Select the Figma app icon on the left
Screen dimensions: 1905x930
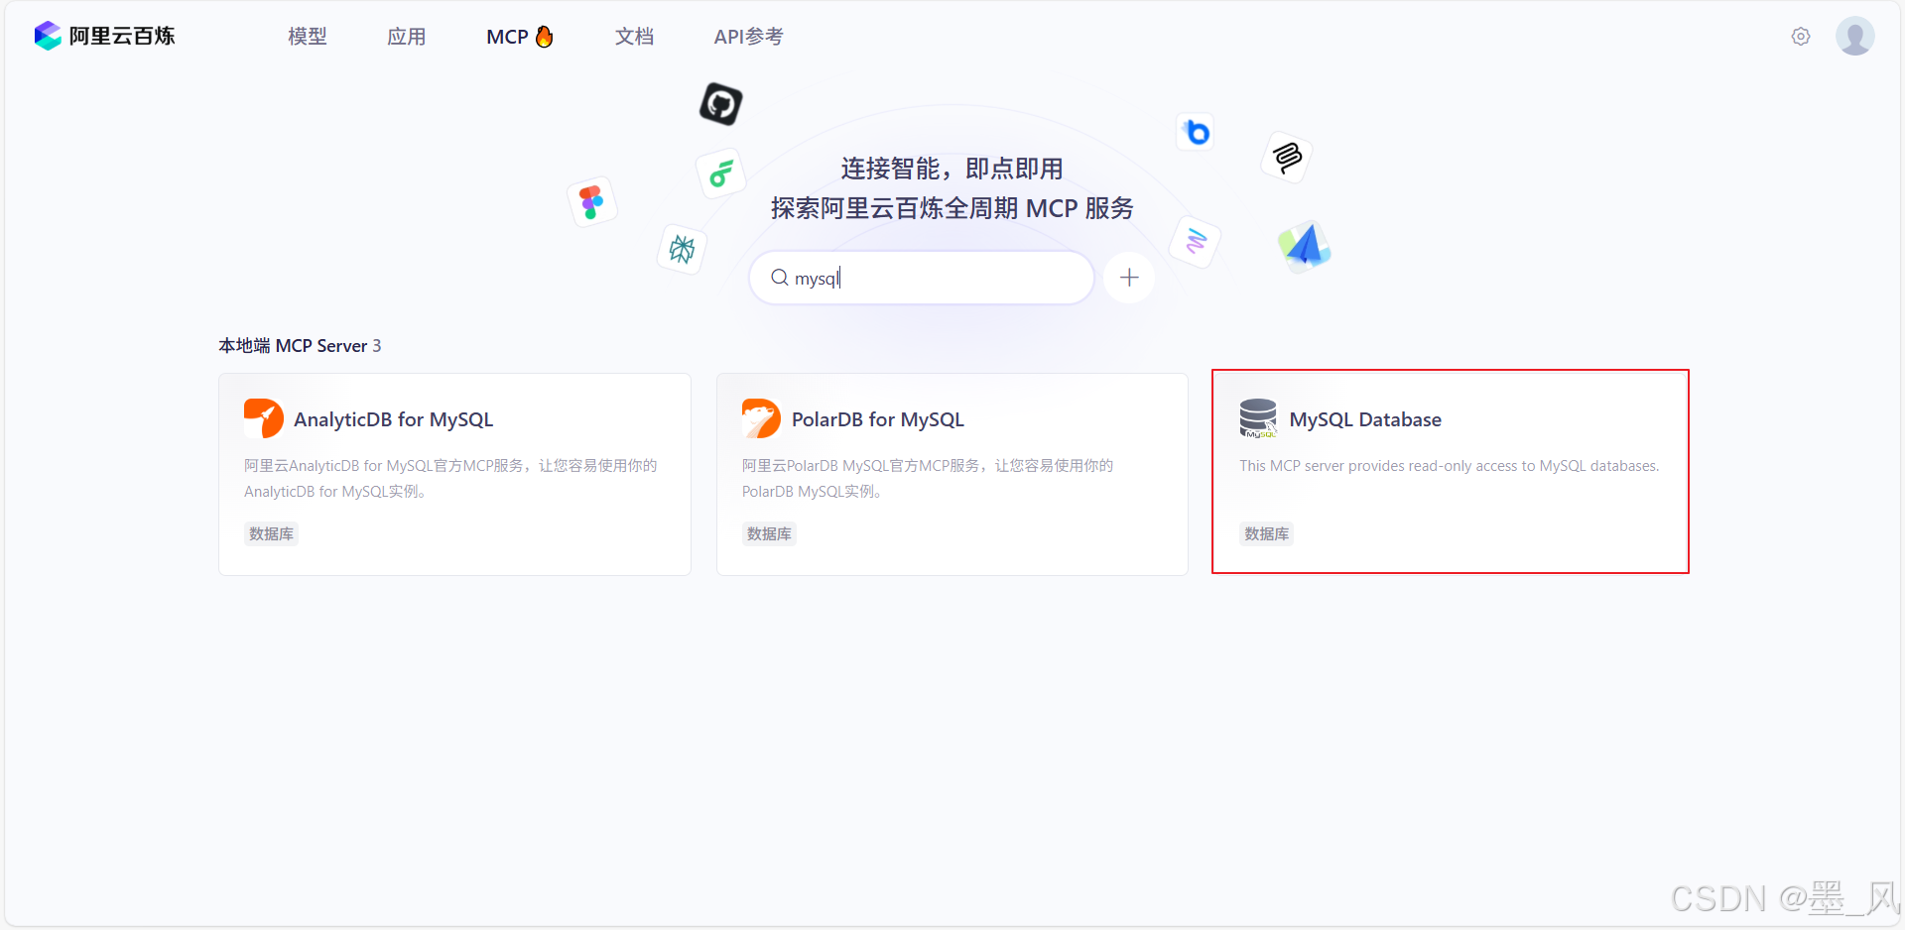[x=591, y=201]
